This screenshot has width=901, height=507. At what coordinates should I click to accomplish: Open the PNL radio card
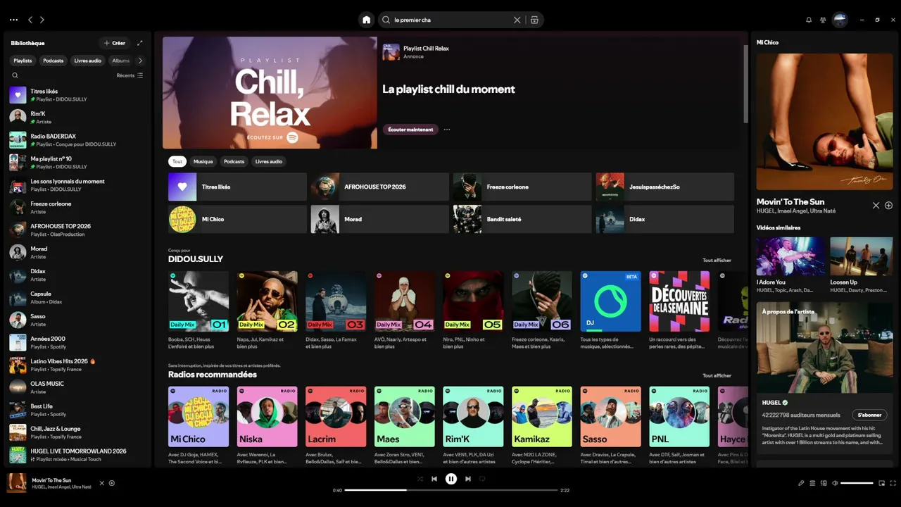[679, 416]
